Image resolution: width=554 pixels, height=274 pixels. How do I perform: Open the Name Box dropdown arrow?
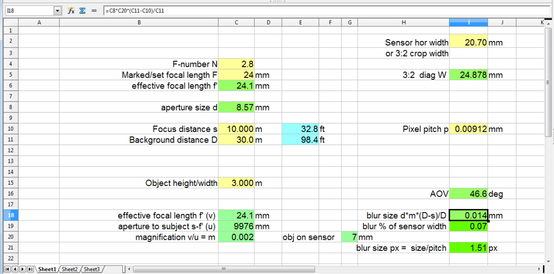(x=57, y=11)
